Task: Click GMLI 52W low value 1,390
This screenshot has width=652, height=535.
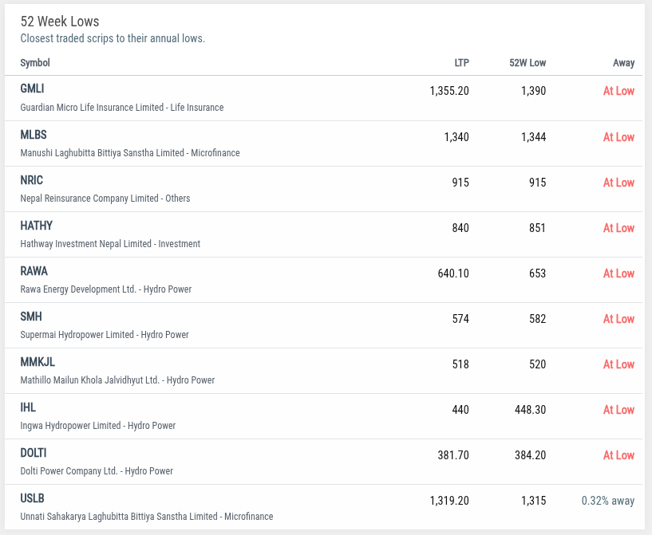Action: [x=534, y=91]
